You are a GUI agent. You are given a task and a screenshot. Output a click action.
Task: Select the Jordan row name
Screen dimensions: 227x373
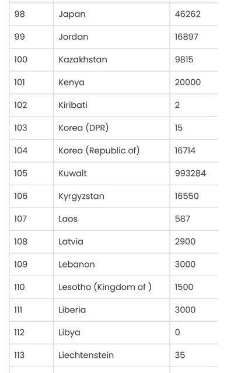(73, 37)
